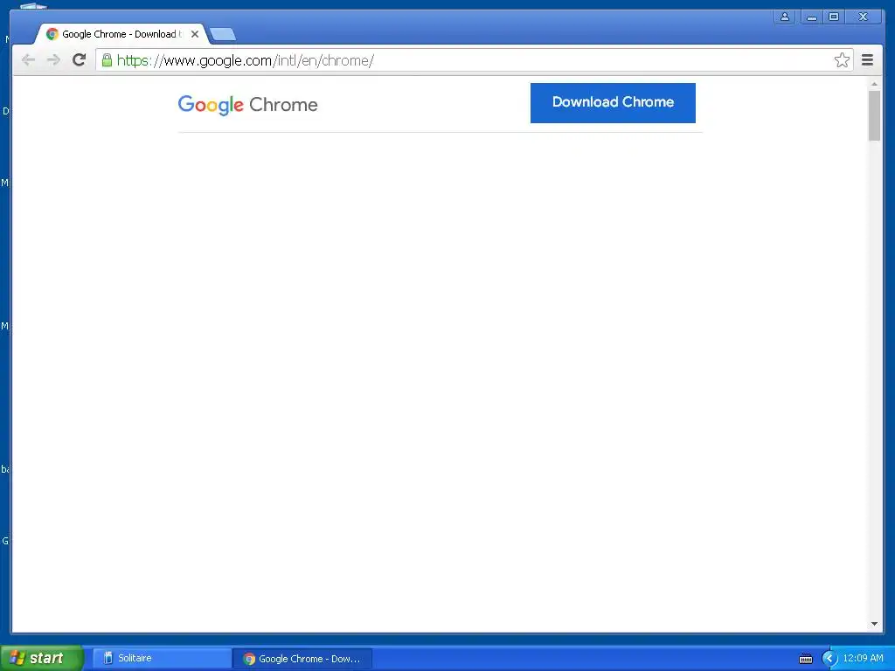Click the green padlock security icon

(107, 60)
